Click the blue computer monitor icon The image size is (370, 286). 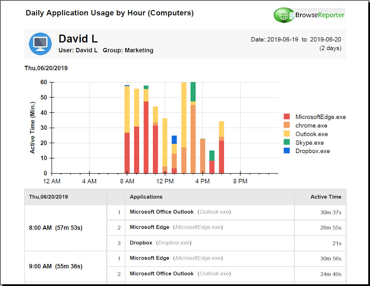[x=40, y=43]
